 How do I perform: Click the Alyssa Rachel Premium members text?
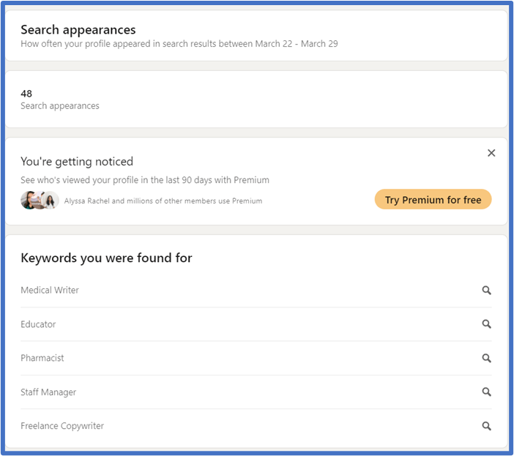163,201
